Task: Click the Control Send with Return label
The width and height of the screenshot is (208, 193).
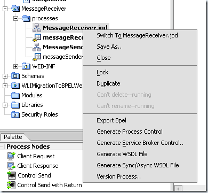Action: pyautogui.click(x=50, y=185)
